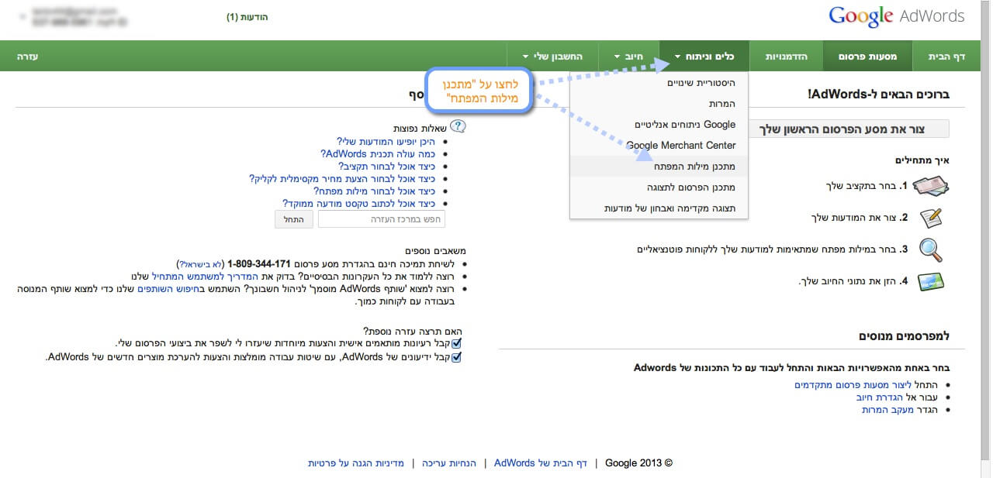The width and height of the screenshot is (993, 478).
Task: Click the help center search field
Action: pos(382,220)
